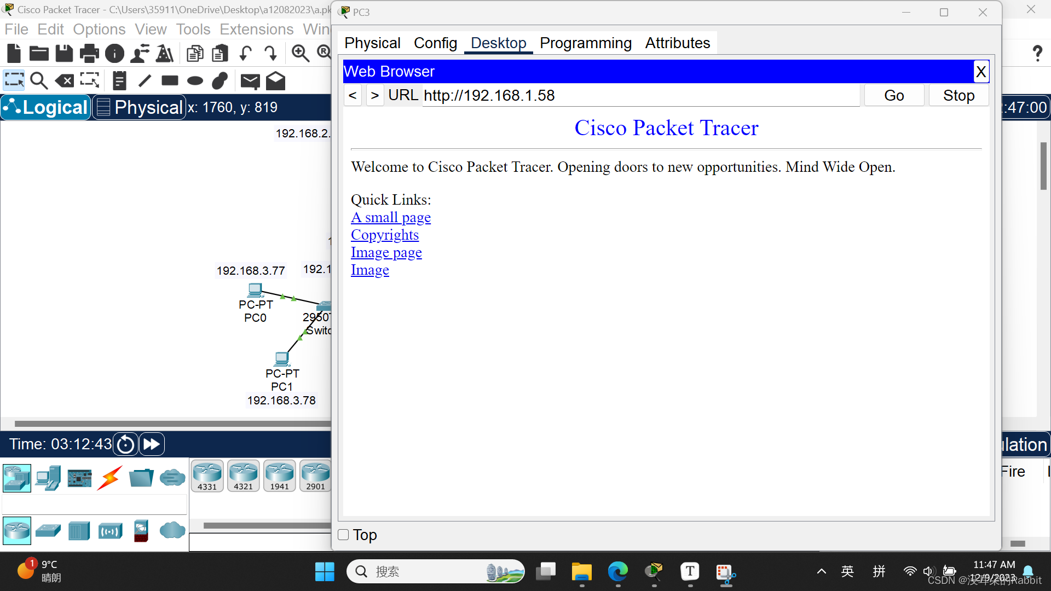This screenshot has width=1051, height=591.
Task: Choose the Draw Freeform tool
Action: point(220,80)
